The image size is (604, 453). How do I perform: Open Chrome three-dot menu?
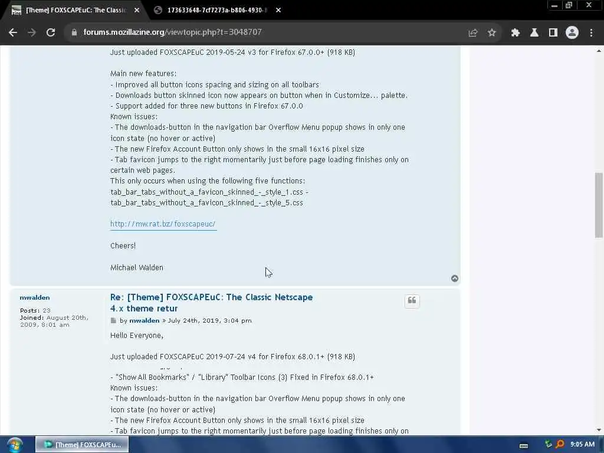(591, 33)
